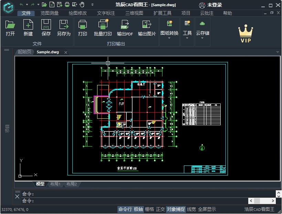Select the pan hand tool

click(x=82, y=4)
